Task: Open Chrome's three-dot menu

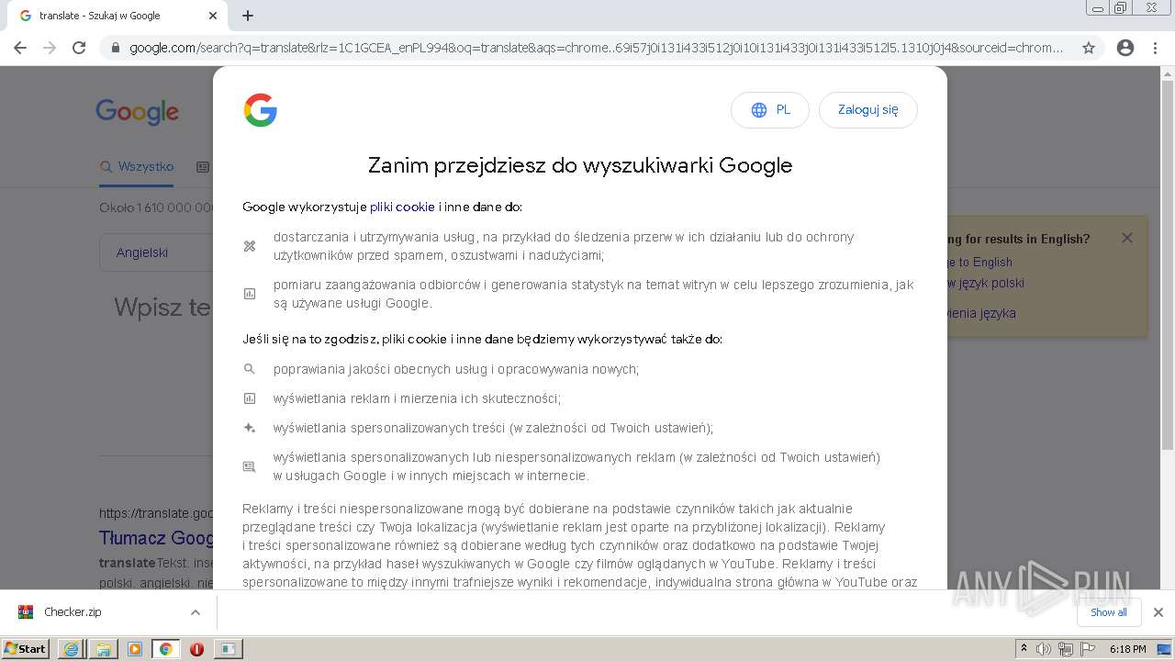Action: [x=1156, y=48]
